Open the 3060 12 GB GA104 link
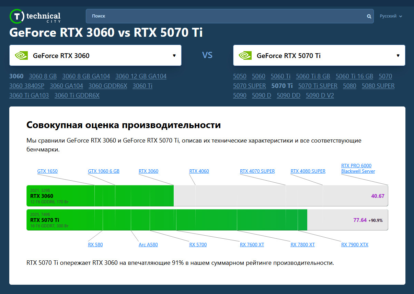This screenshot has width=414, height=294. click(x=141, y=76)
